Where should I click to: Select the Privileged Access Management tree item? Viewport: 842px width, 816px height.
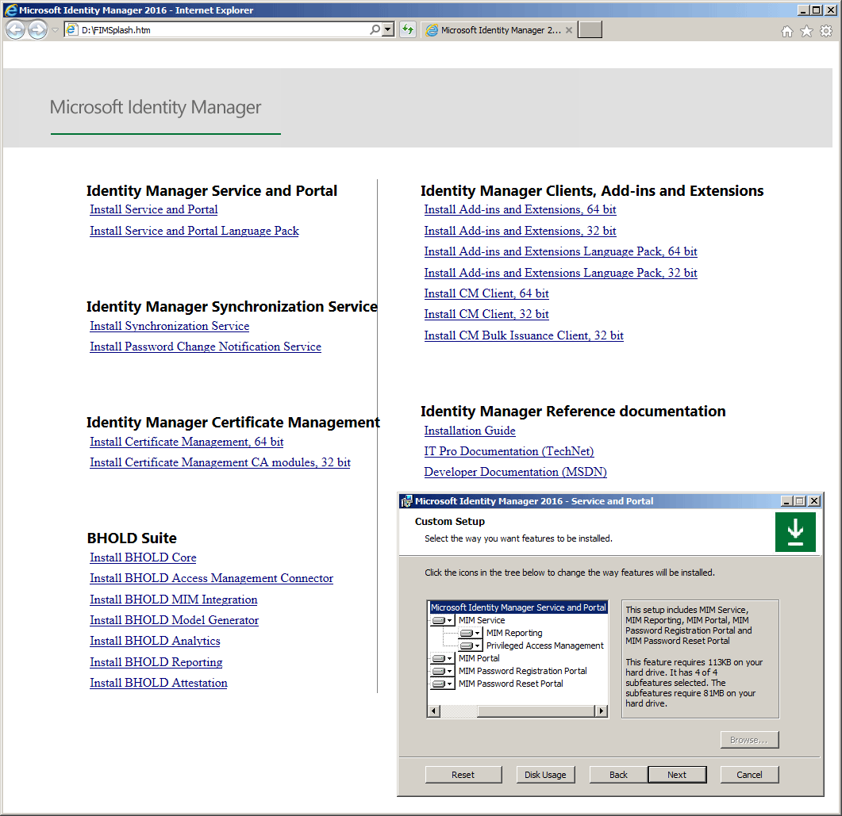(544, 646)
